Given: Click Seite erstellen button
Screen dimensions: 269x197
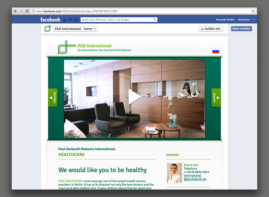Looking at the screenshot, I should coord(241,29).
